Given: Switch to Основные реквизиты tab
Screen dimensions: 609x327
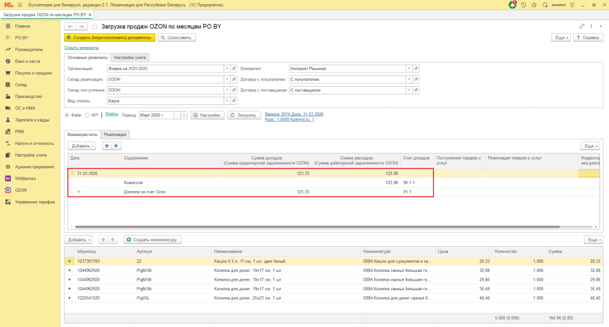Looking at the screenshot, I should pos(87,58).
